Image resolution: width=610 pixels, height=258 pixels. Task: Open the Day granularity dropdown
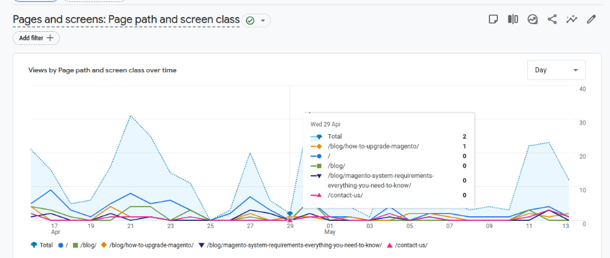pos(557,70)
